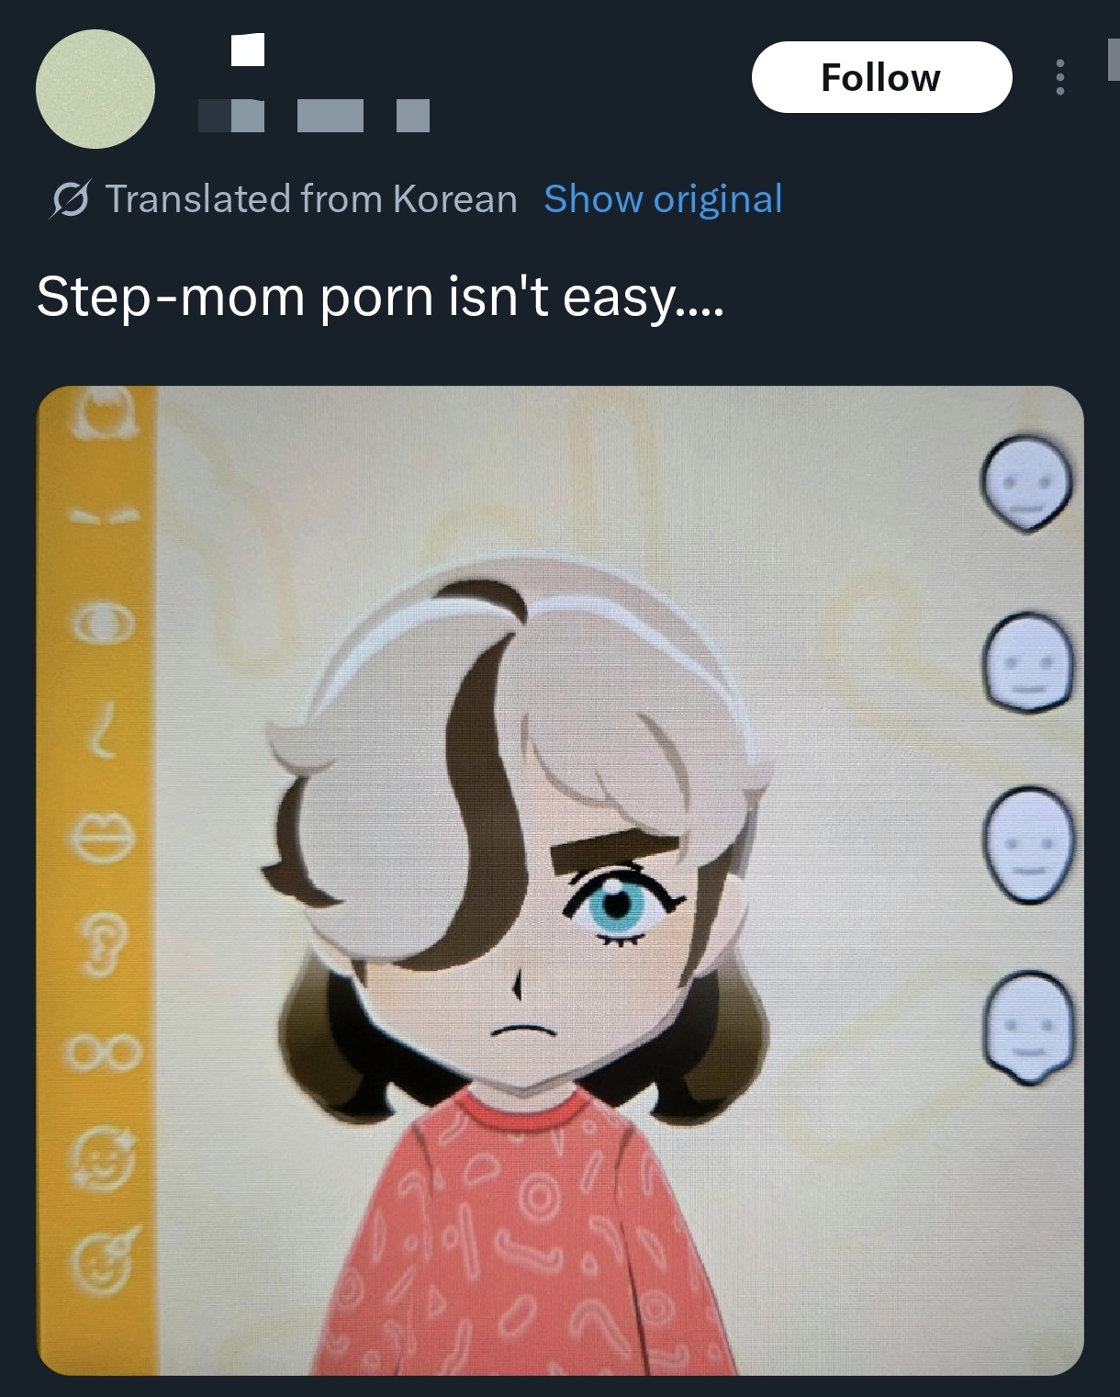Screen dimensions: 1120x1397
Task: Click the Show original link
Action: tap(663, 198)
